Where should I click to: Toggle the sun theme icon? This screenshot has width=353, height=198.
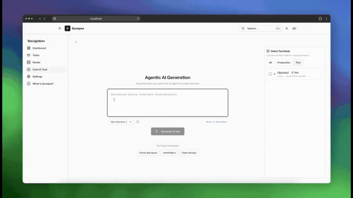[287, 28]
